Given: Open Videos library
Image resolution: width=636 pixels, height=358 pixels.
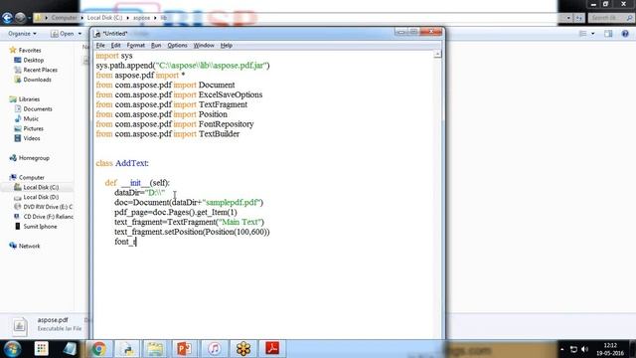Looking at the screenshot, I should point(32,138).
